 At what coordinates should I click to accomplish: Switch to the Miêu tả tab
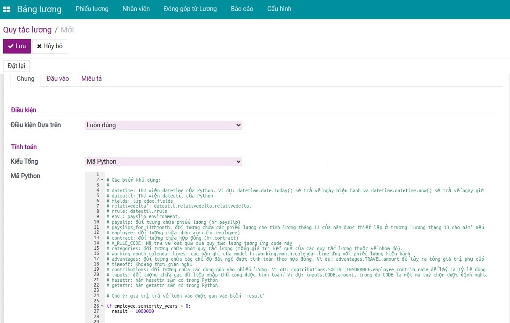pyautogui.click(x=91, y=79)
